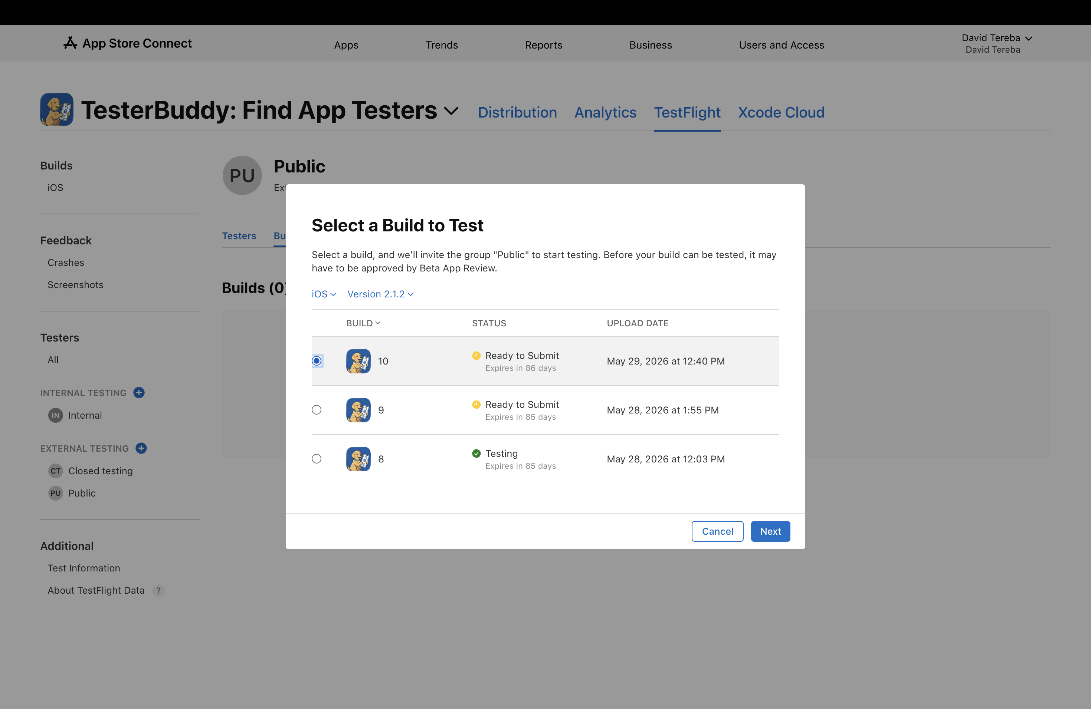1091x709 pixels.
Task: Switch to the TestFlight tab
Action: click(687, 112)
